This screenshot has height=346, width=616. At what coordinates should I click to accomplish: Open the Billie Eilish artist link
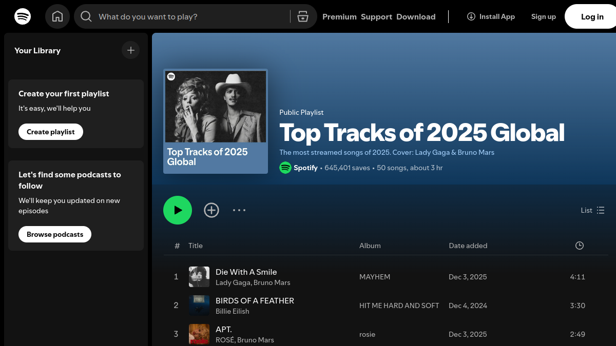[x=233, y=311]
